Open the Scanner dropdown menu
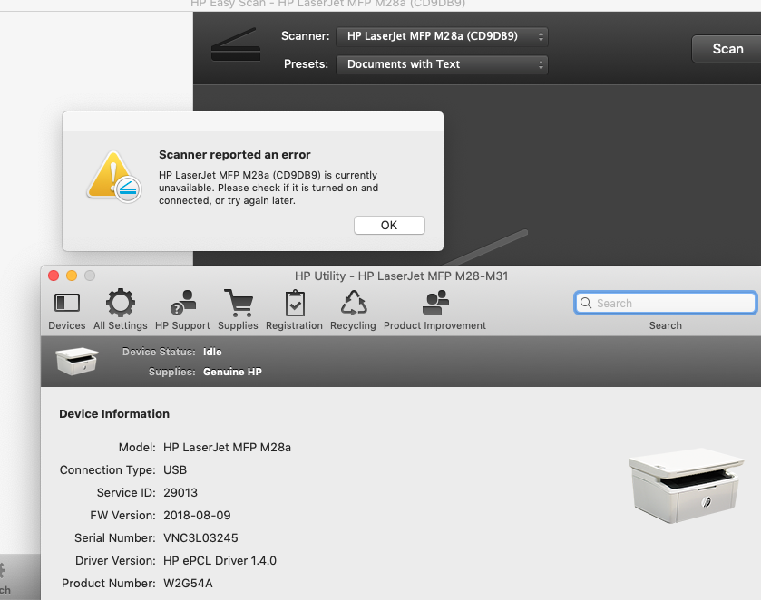 click(442, 36)
